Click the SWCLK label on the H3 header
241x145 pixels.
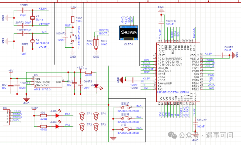[17, 117]
